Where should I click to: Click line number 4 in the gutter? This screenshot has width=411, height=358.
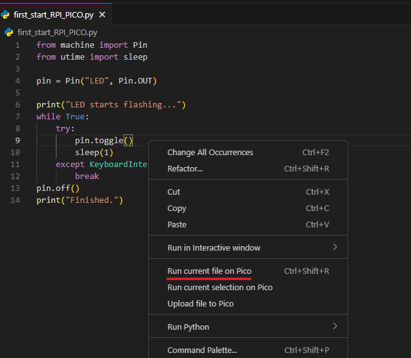tap(18, 81)
